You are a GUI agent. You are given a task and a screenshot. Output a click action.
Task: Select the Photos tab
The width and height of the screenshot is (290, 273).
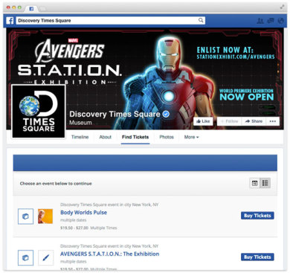tap(167, 137)
